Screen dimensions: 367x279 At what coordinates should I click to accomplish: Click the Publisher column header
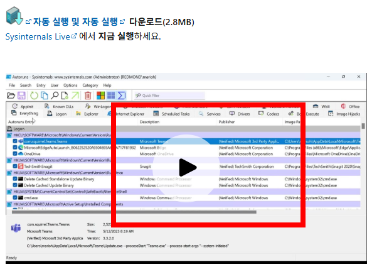tap(226, 122)
